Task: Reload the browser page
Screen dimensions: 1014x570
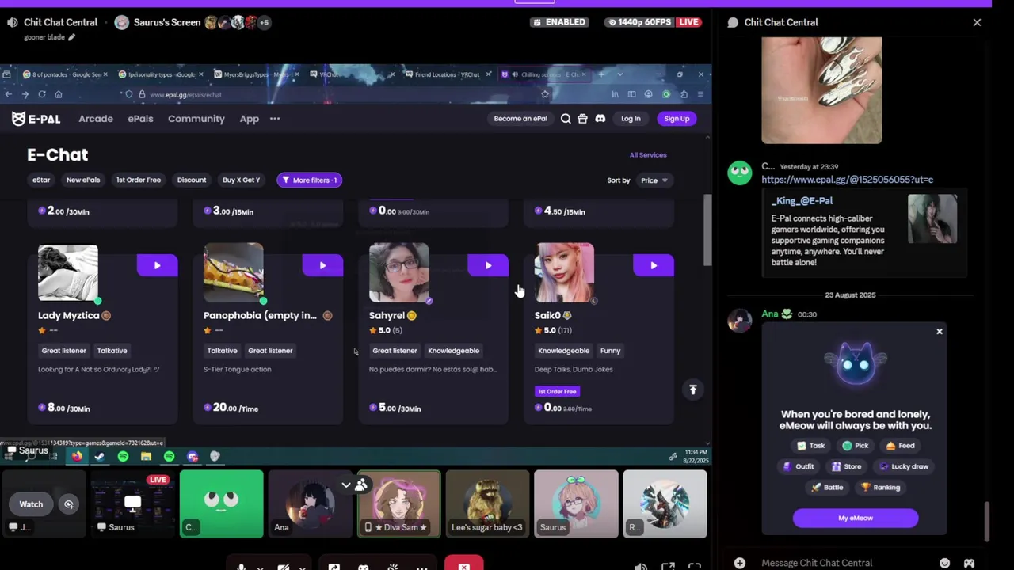Action: [x=41, y=94]
